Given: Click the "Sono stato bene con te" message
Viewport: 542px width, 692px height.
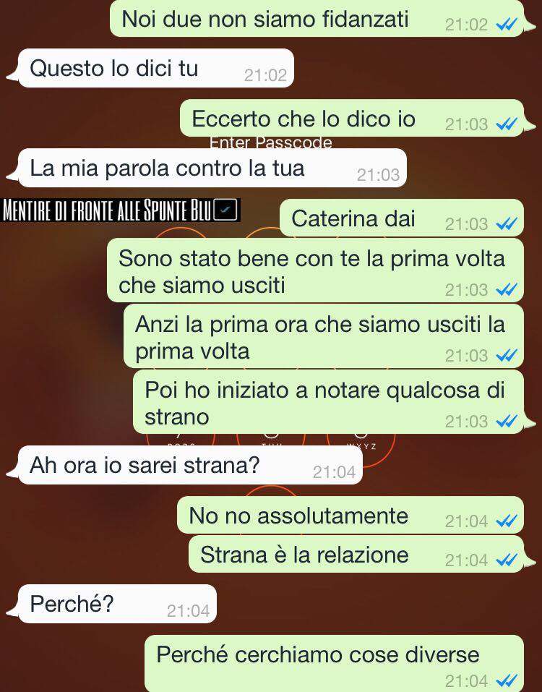Looking at the screenshot, I should (x=315, y=270).
